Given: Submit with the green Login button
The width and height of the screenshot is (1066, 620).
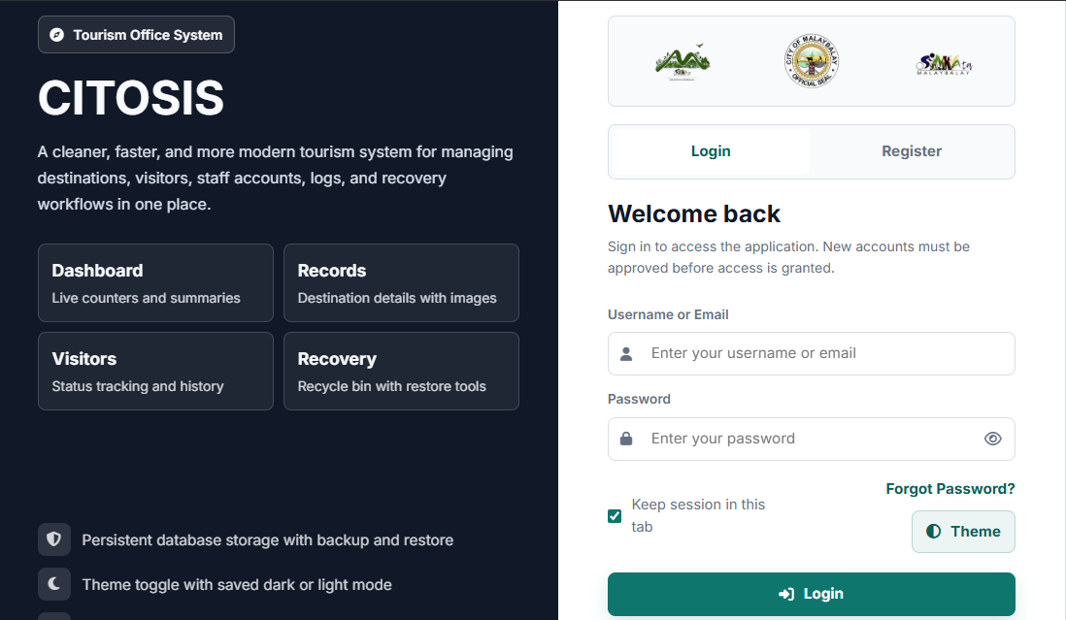Looking at the screenshot, I should [811, 594].
